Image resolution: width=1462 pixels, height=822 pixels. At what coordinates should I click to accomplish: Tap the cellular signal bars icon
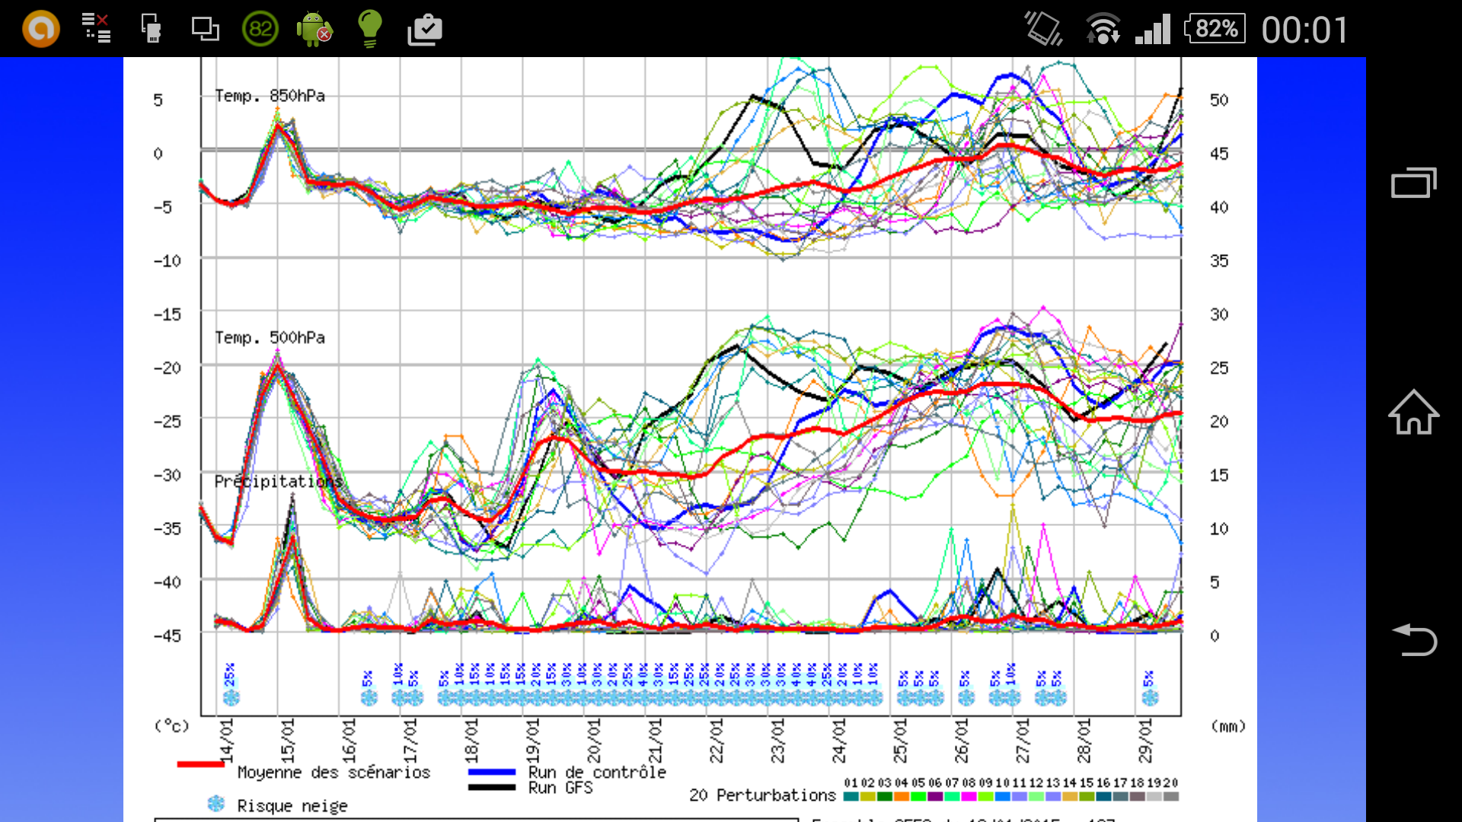coord(1153,29)
